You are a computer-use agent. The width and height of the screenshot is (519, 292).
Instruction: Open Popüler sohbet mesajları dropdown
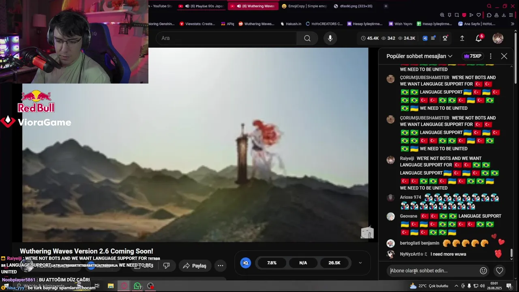pyautogui.click(x=419, y=56)
